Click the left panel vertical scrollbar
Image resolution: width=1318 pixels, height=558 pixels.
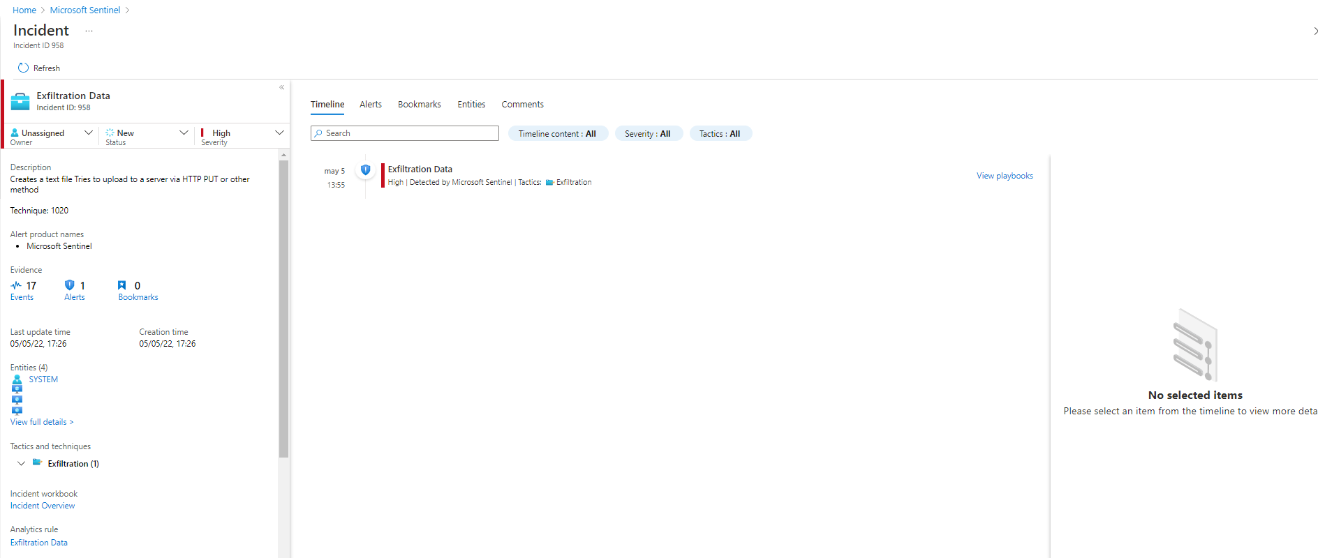click(x=283, y=307)
